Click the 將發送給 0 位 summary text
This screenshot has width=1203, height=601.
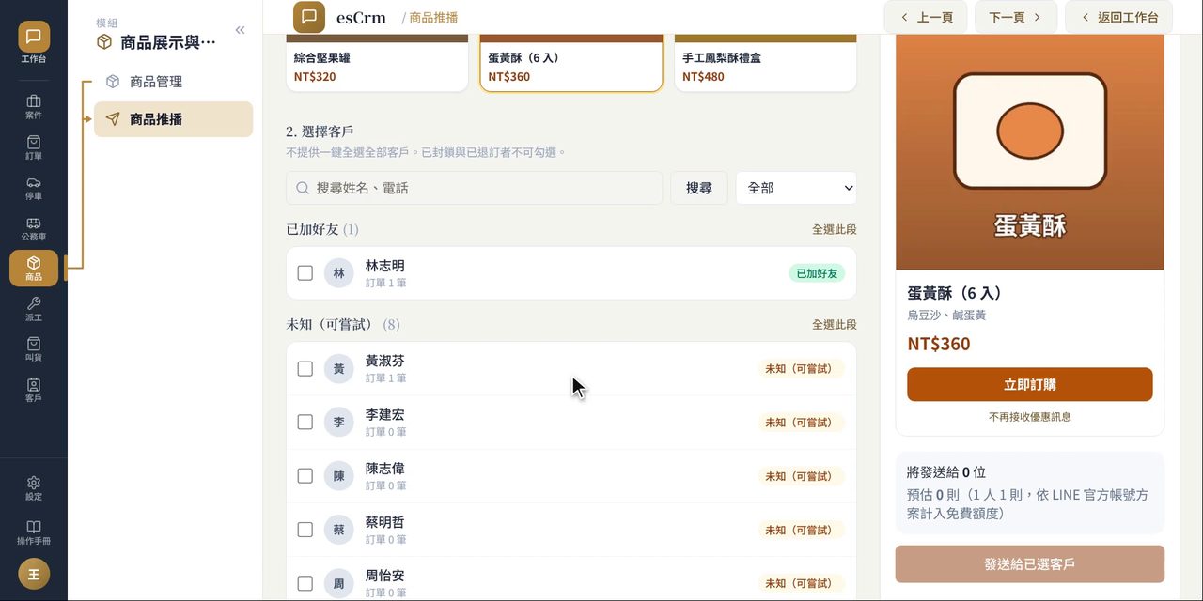946,471
